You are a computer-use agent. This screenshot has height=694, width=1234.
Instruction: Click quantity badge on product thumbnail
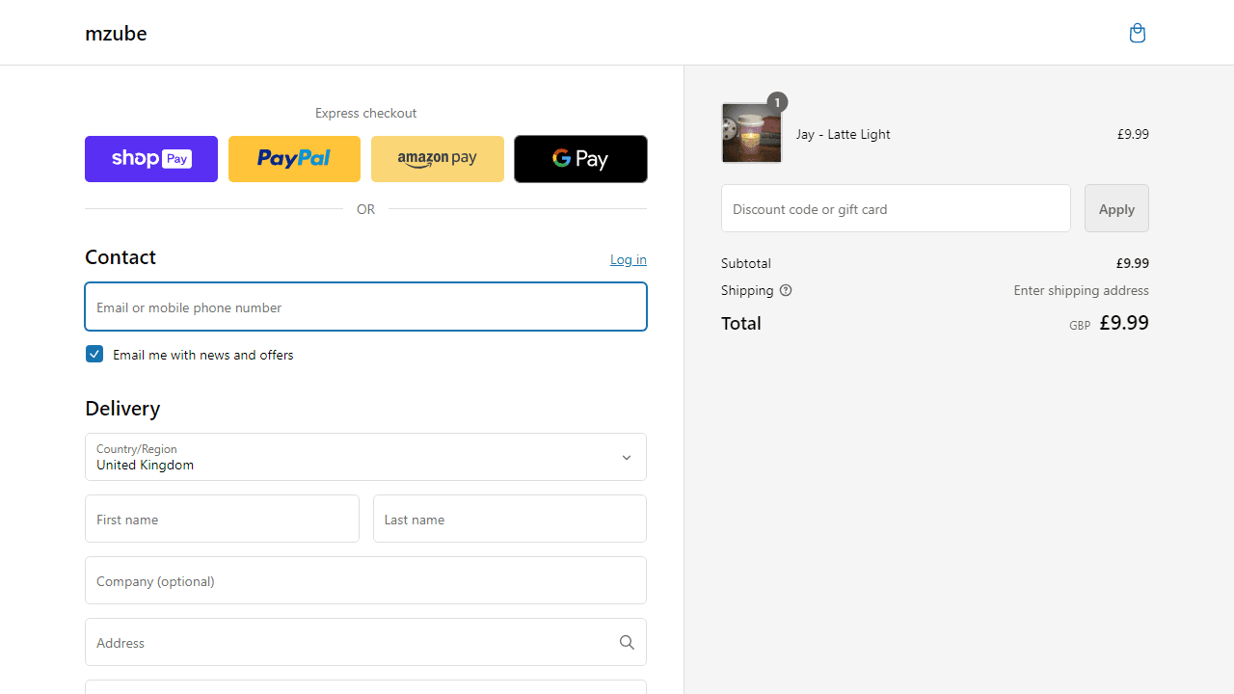coord(777,102)
